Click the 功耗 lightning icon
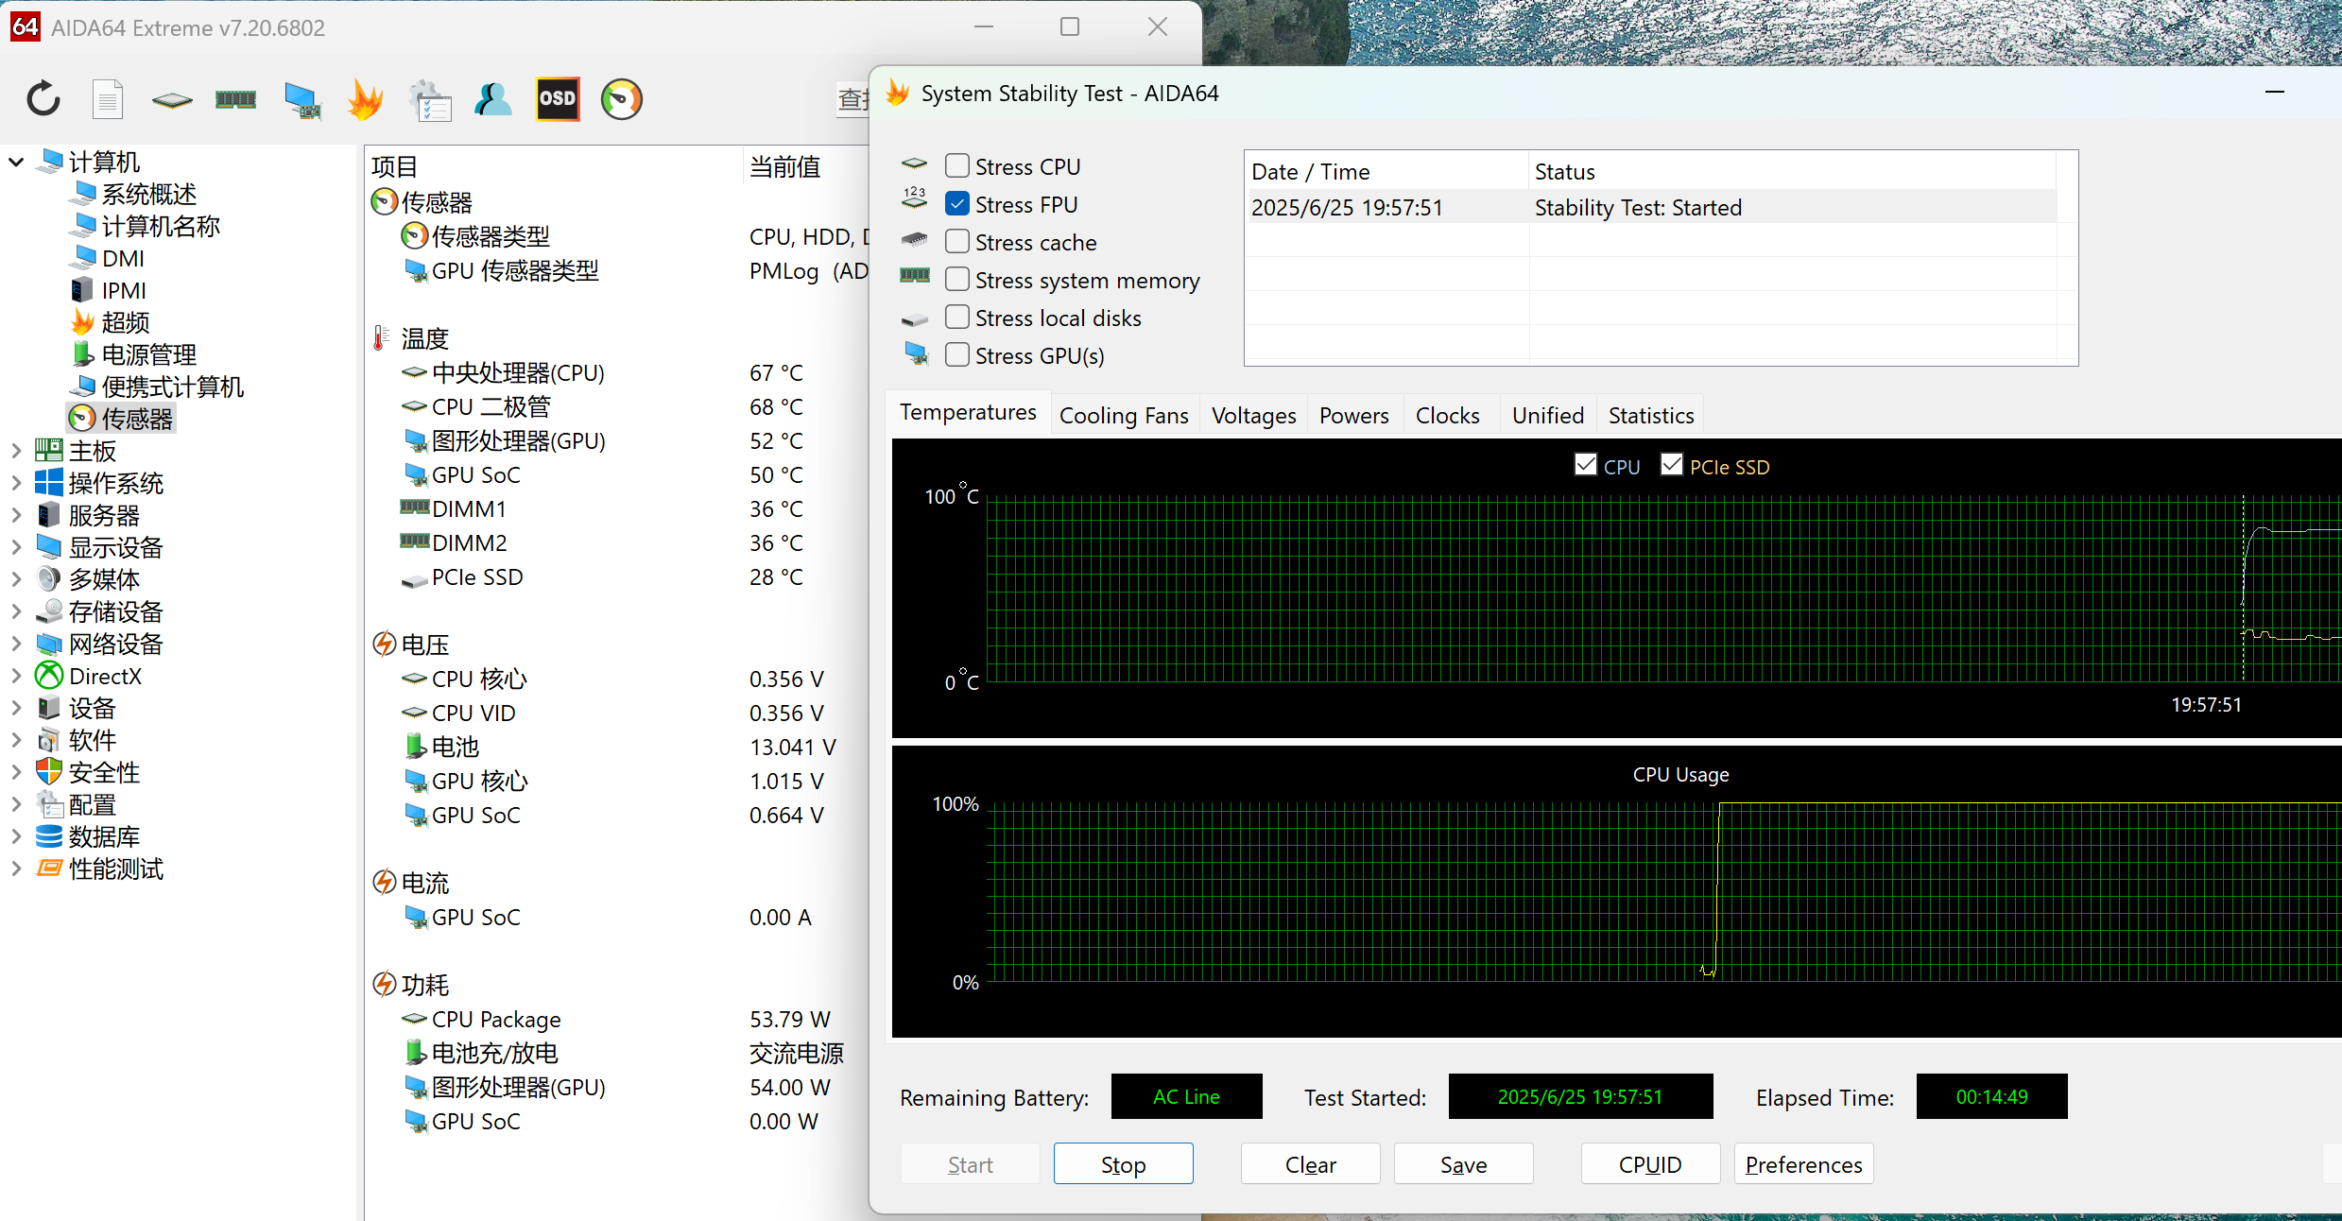 384,985
